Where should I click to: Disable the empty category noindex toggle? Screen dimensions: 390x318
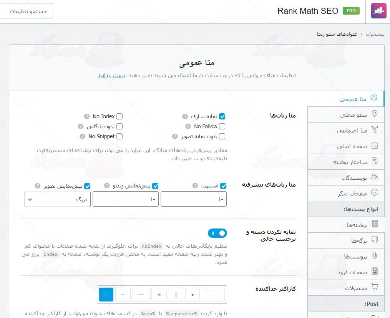click(x=217, y=233)
